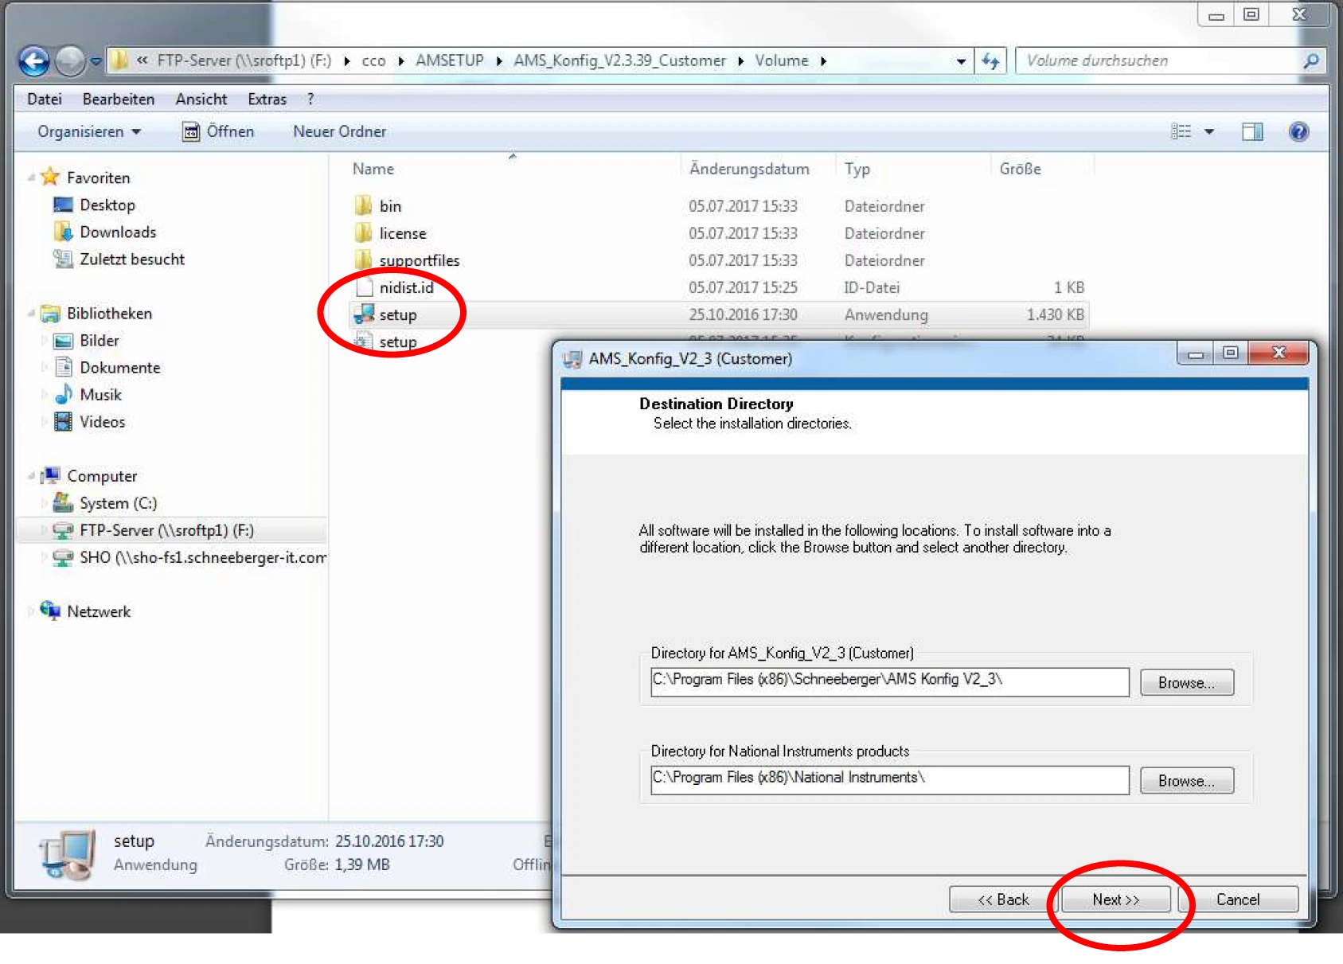
Task: Select the setup application file
Action: pos(397,315)
